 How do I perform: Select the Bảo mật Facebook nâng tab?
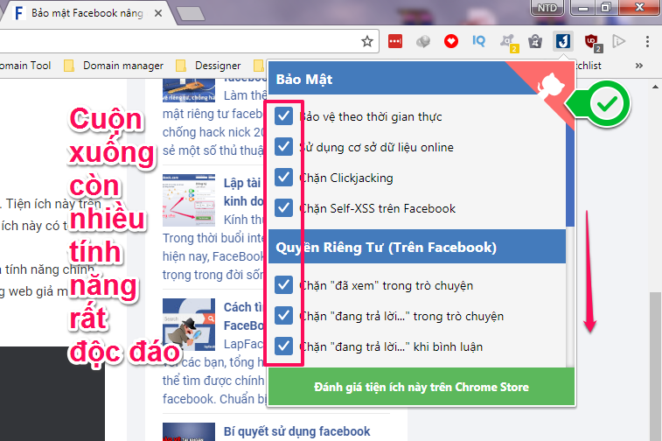[x=87, y=13]
